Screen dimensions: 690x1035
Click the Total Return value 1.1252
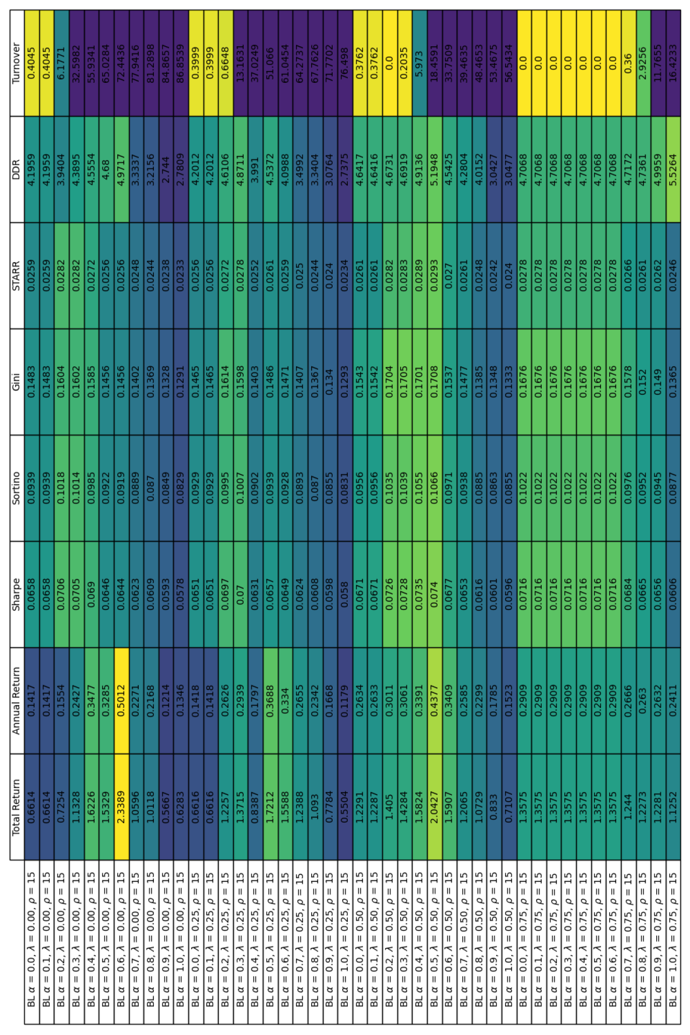point(673,806)
